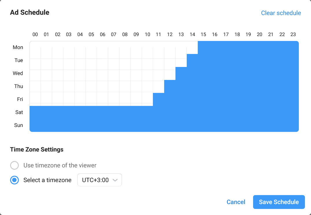Enable the Thursday 09:00 schedule cell
This screenshot has width=311, height=215.
coord(136,86)
